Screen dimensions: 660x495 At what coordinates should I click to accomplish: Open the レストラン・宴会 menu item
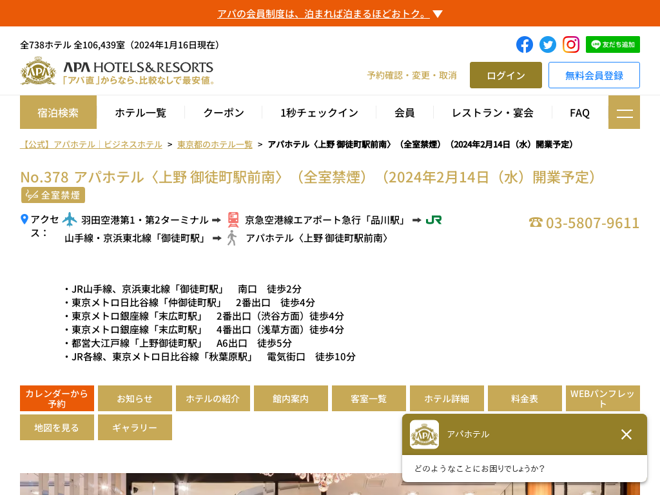click(492, 113)
